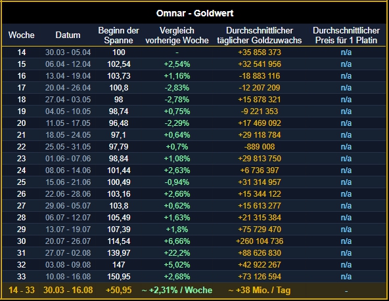
Task: Click gold growth value +15 878 321
Action: tap(260, 100)
